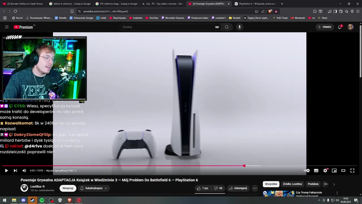Open a new browser tab
This screenshot has width=362, height=204.
(x=282, y=4)
